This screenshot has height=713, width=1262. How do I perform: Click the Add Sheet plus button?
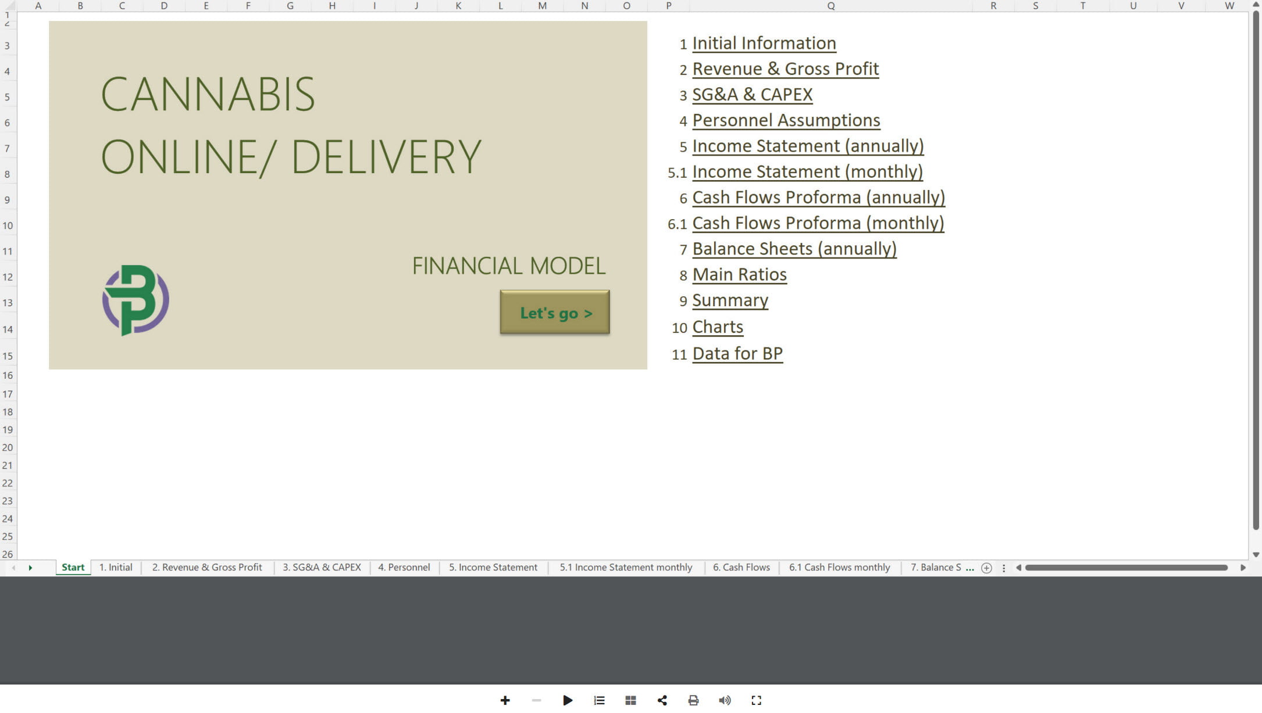coord(986,568)
